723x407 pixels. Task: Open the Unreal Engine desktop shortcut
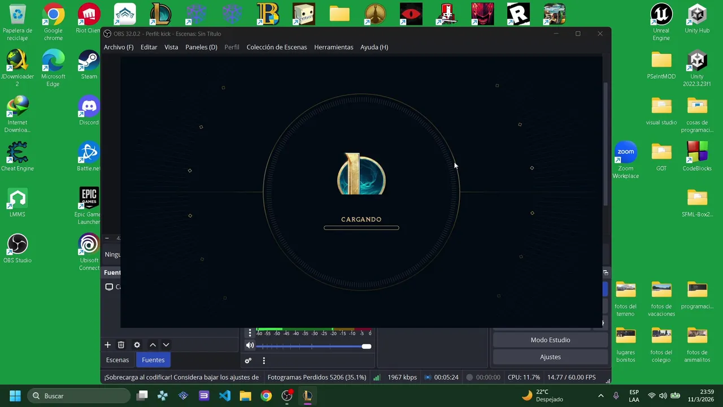click(661, 23)
